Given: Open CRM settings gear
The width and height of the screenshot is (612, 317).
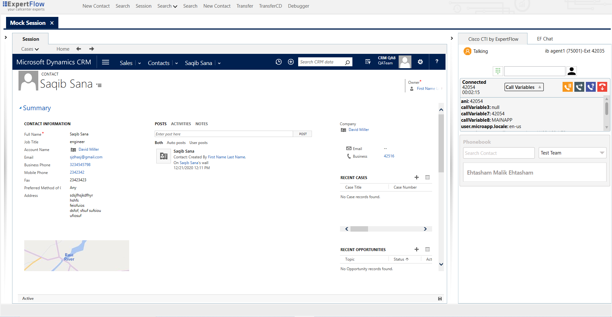Looking at the screenshot, I should pyautogui.click(x=420, y=62).
